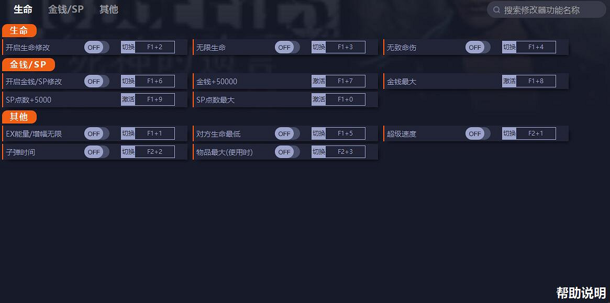Viewport: 610px width, 303px height.
Task: Turn on 子弹时间 switch
Action: [x=96, y=152]
